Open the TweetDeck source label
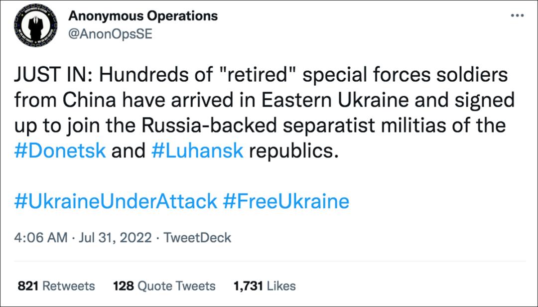538x307 pixels. coord(197,238)
